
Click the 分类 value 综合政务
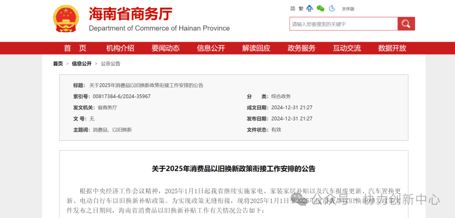(x=281, y=96)
